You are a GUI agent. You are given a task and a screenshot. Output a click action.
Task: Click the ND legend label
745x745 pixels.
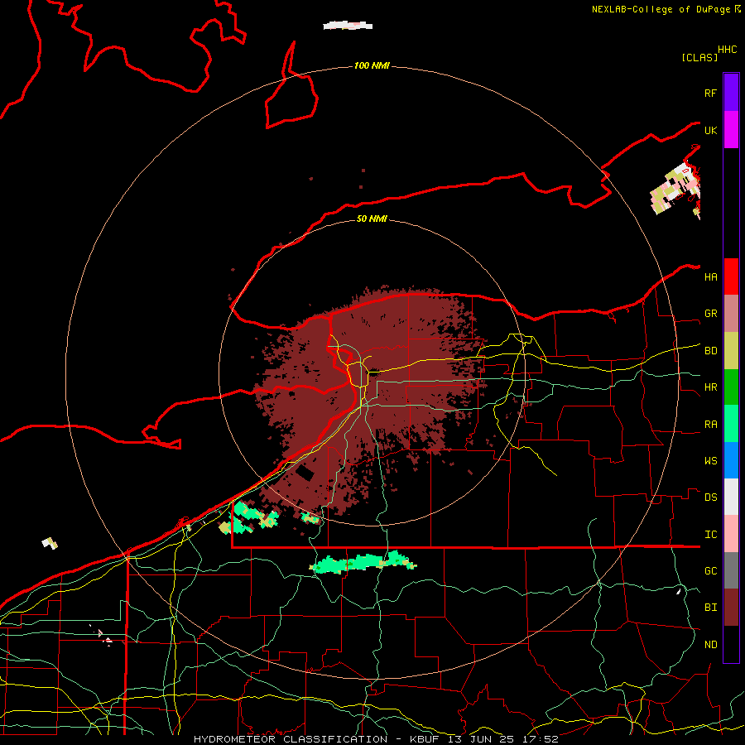click(x=711, y=644)
